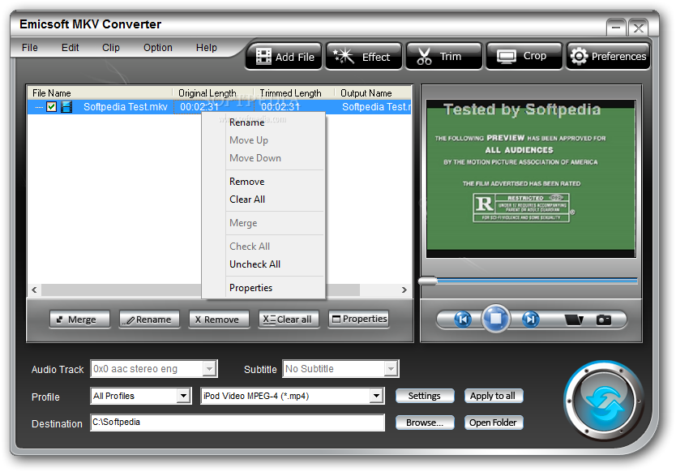Image resolution: width=676 pixels, height=472 pixels.
Task: Open the File menu
Action: 30,48
